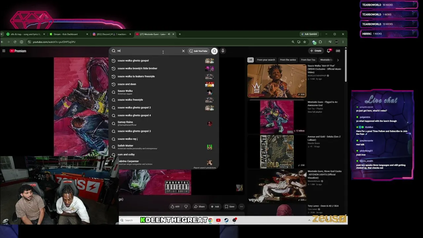Select suggestion 'sauce walka freestyle'
This screenshot has width=423, height=238.
coord(164,100)
